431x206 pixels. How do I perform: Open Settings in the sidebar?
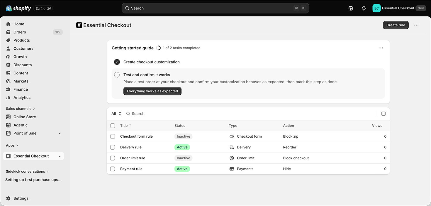(33, 198)
